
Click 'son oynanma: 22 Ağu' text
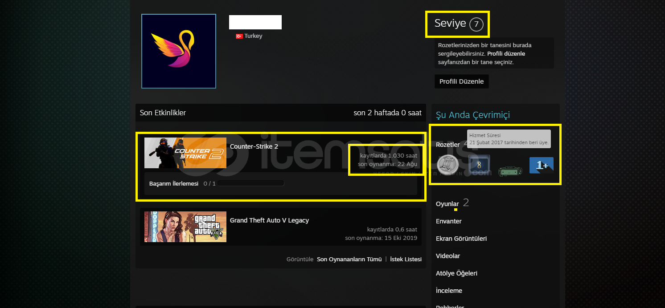388,164
